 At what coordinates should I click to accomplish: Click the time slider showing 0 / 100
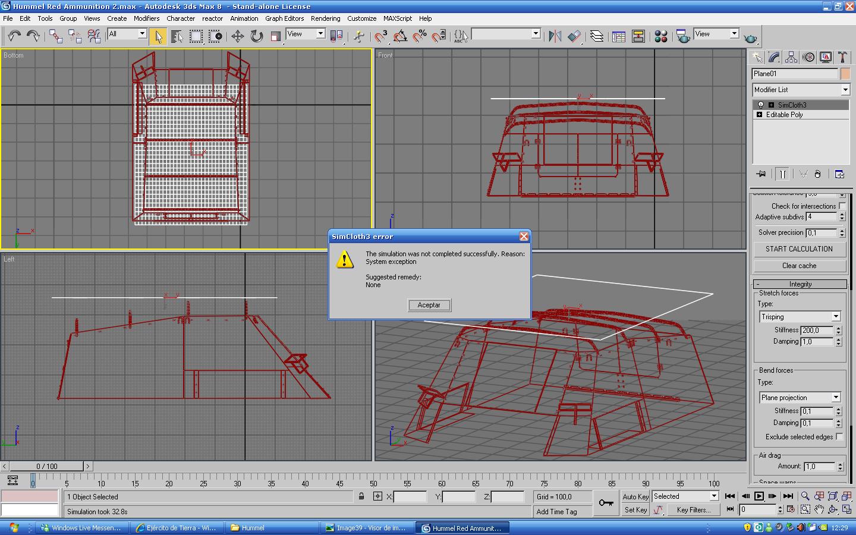pyautogui.click(x=46, y=467)
